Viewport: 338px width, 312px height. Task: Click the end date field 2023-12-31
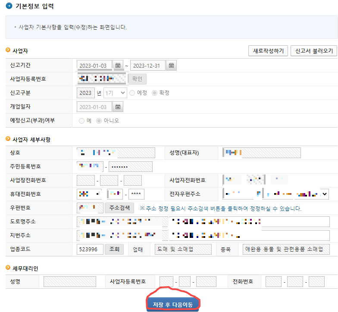(148, 66)
